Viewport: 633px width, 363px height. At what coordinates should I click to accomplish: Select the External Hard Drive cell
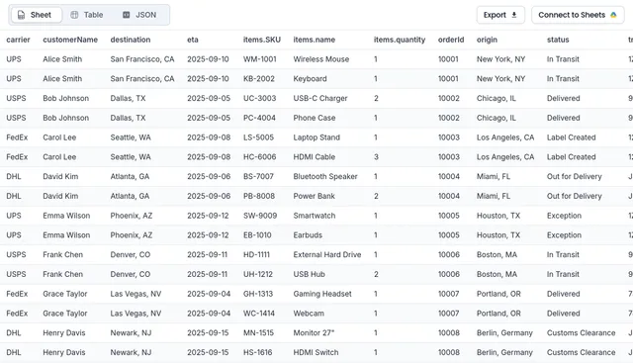327,255
